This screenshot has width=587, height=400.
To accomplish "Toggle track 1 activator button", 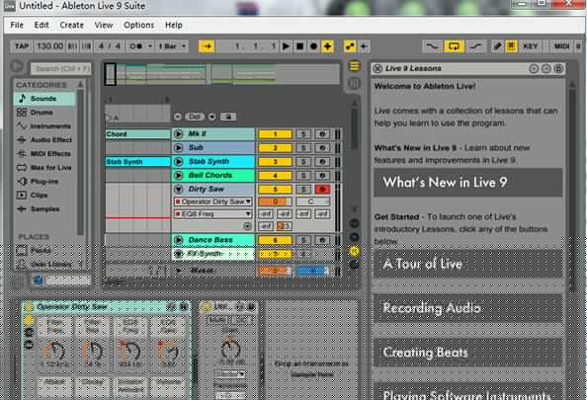I will 275,134.
